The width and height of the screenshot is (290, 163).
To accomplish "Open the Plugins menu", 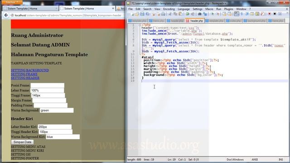I will 228,9.
